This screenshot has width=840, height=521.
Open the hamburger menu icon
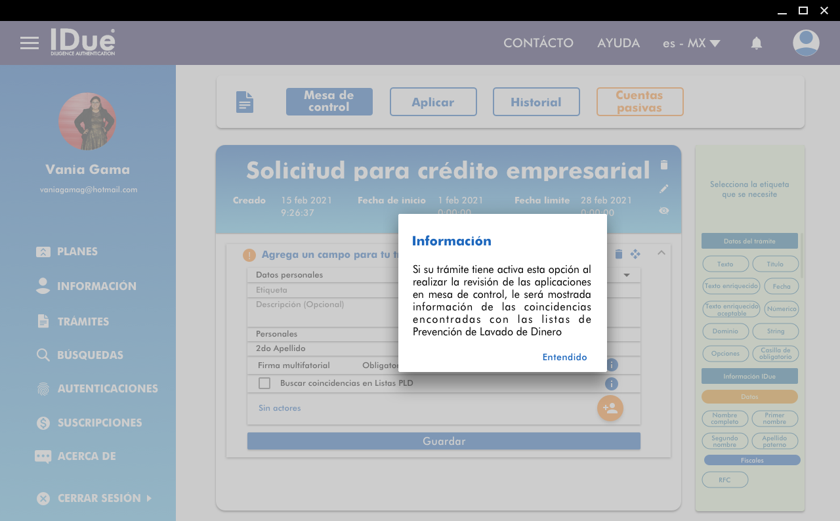[30, 43]
